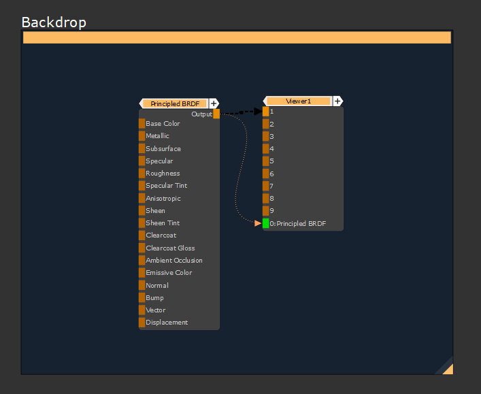Click the orange Backdrop header bar

[x=237, y=38]
